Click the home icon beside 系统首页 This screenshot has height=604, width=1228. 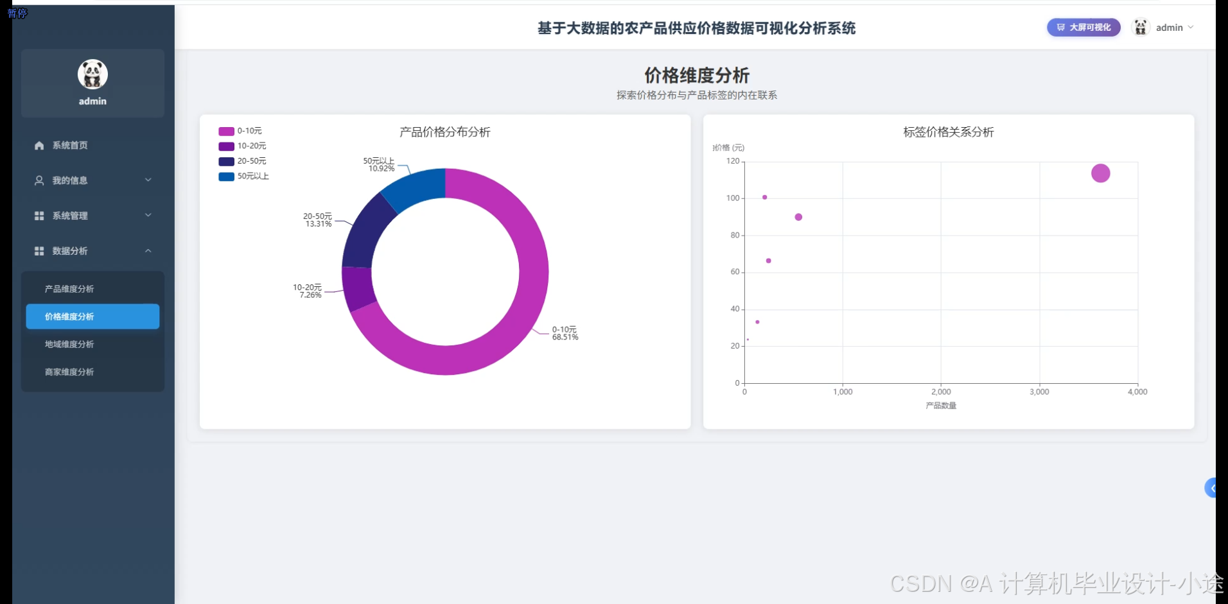click(x=39, y=146)
